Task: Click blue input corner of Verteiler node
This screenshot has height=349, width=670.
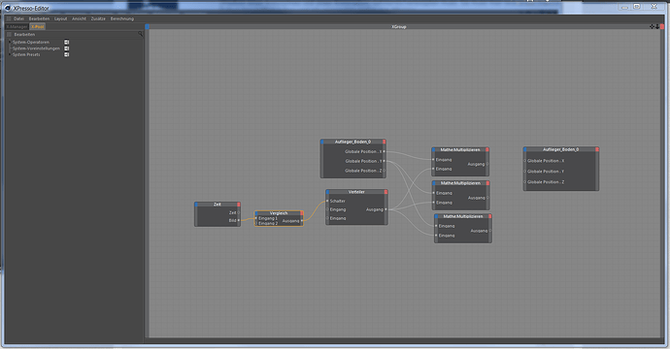Action: pyautogui.click(x=328, y=192)
